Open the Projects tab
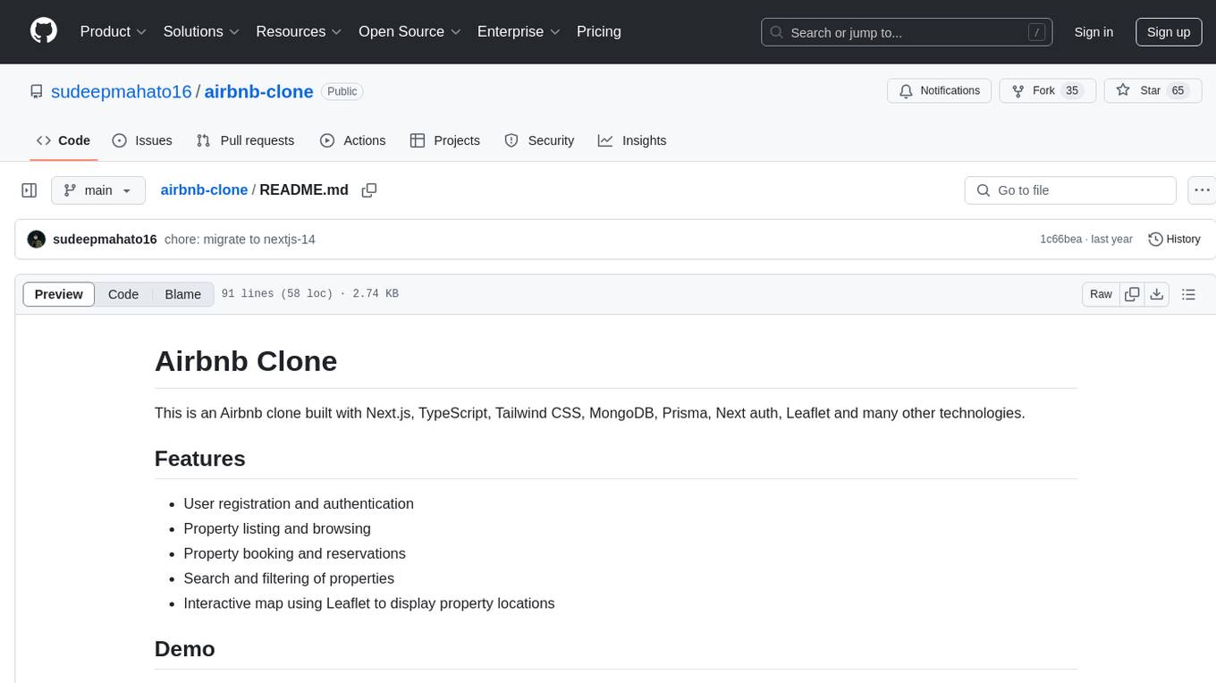 445,140
